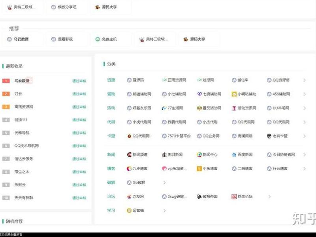This screenshot has height=237, width=316.
Task: Click 源码大亨 icon in the 推荐 row
Action: coord(186,39)
